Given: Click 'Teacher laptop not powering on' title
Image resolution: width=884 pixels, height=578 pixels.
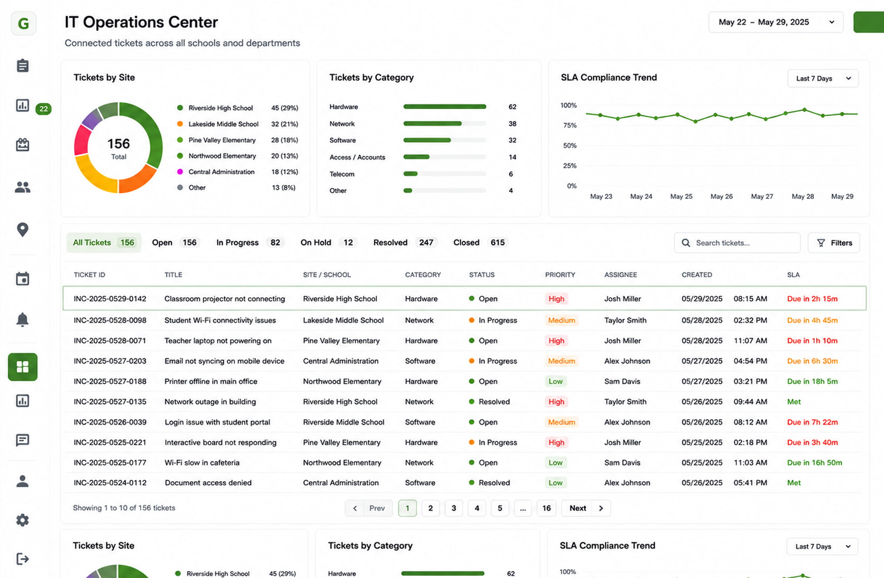Looking at the screenshot, I should [x=218, y=341].
